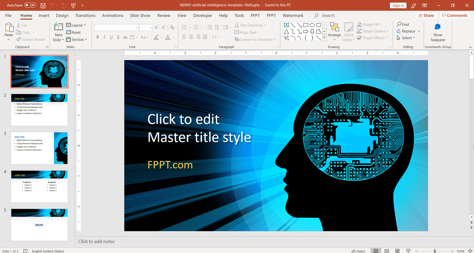
Task: Open the Slide Show tab
Action: [140, 15]
